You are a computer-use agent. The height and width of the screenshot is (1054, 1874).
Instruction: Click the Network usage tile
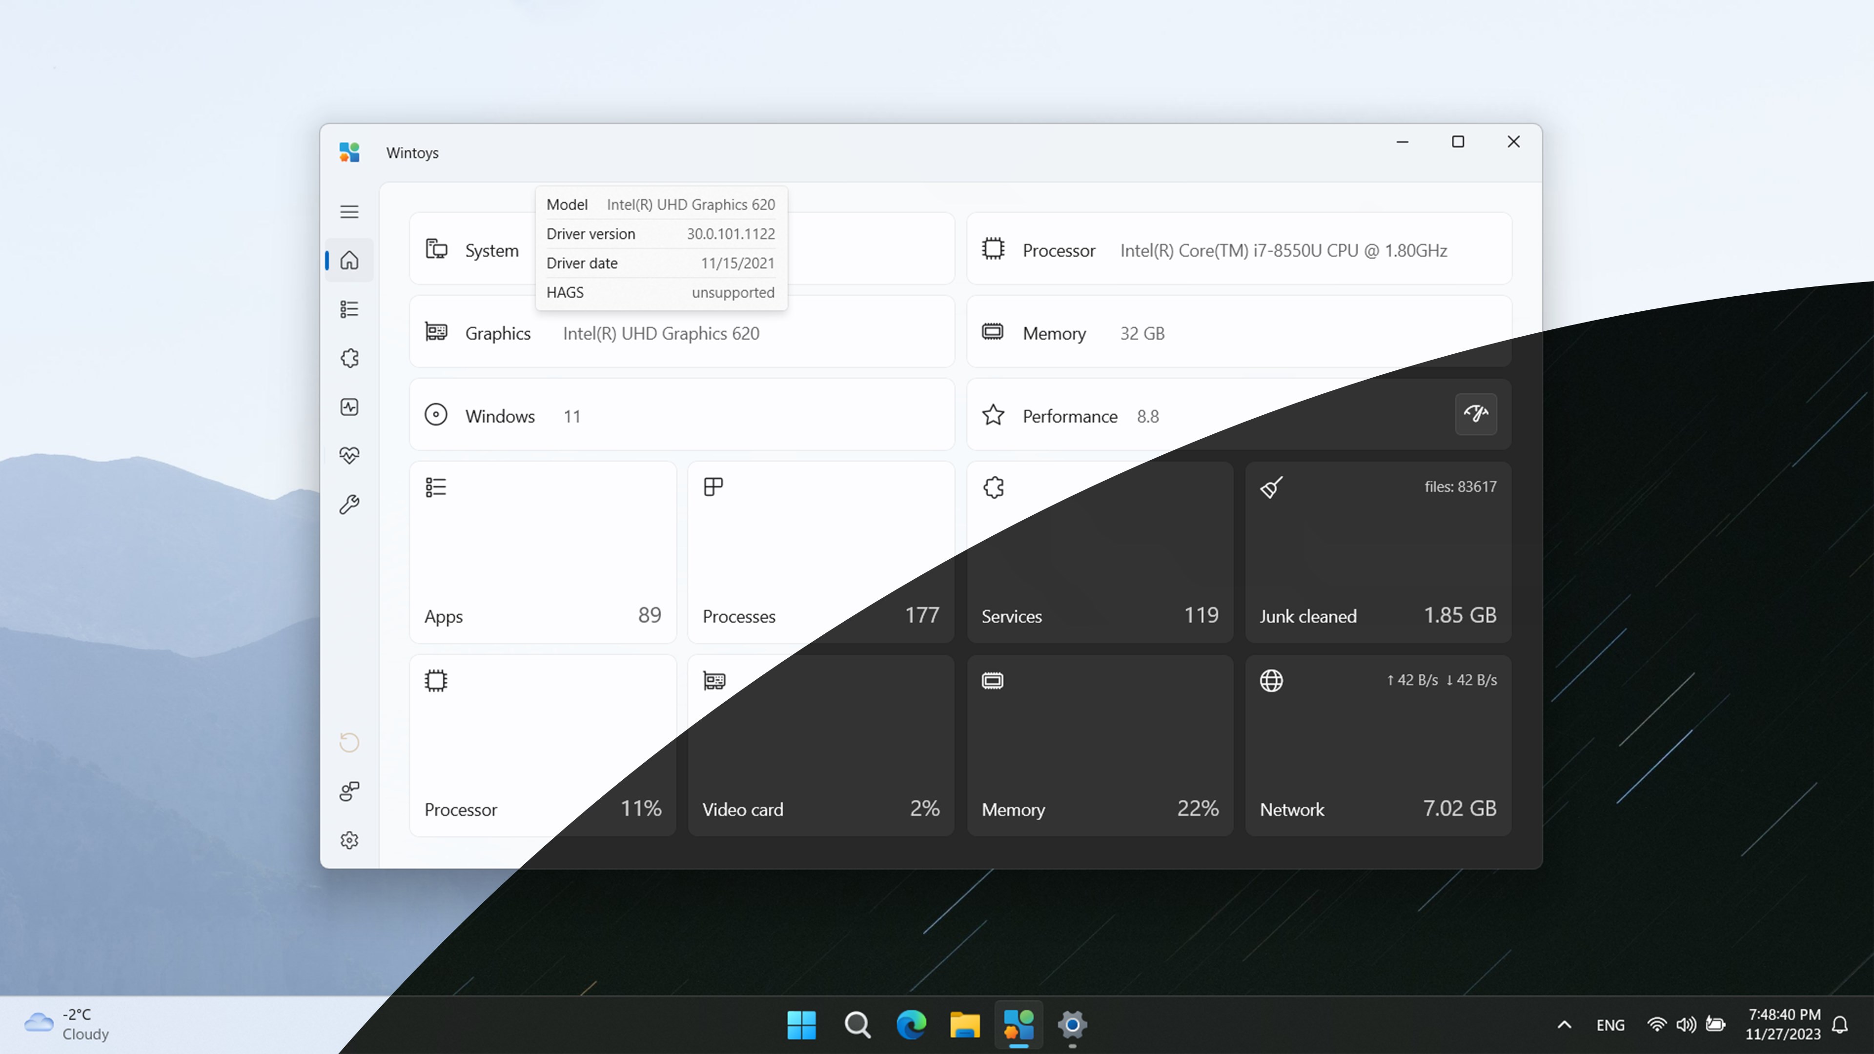click(1378, 746)
